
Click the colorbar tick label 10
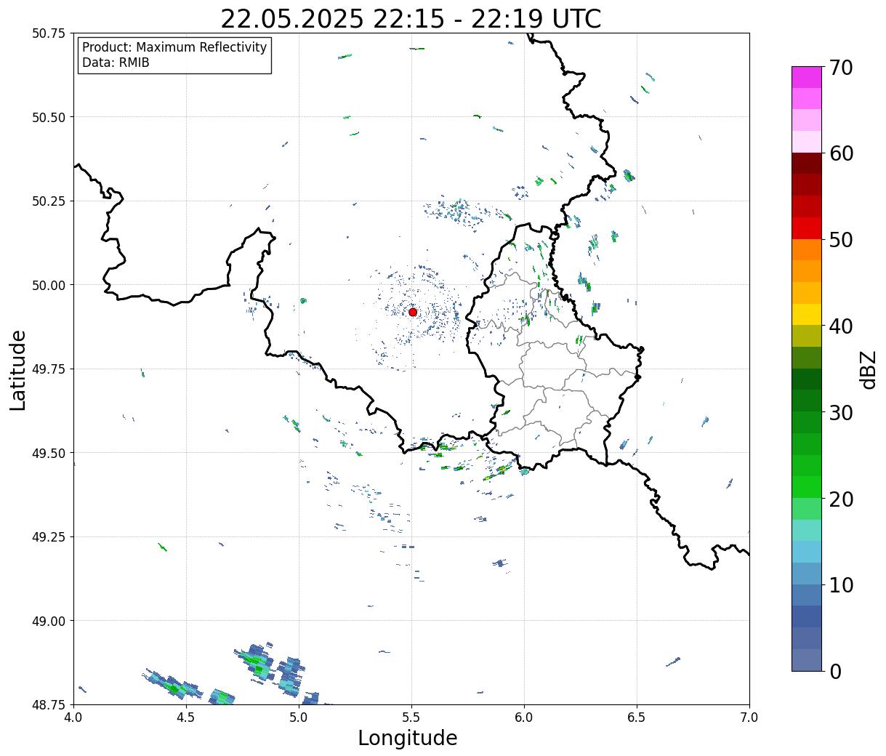[x=841, y=584]
